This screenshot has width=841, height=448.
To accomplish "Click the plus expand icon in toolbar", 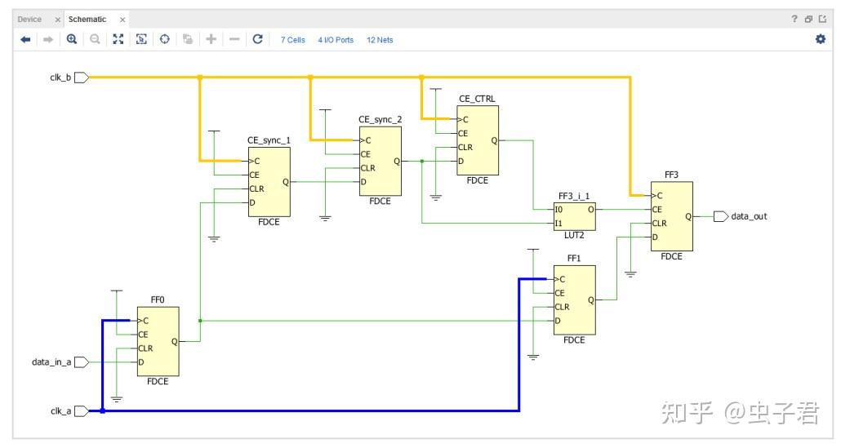I will coord(211,39).
